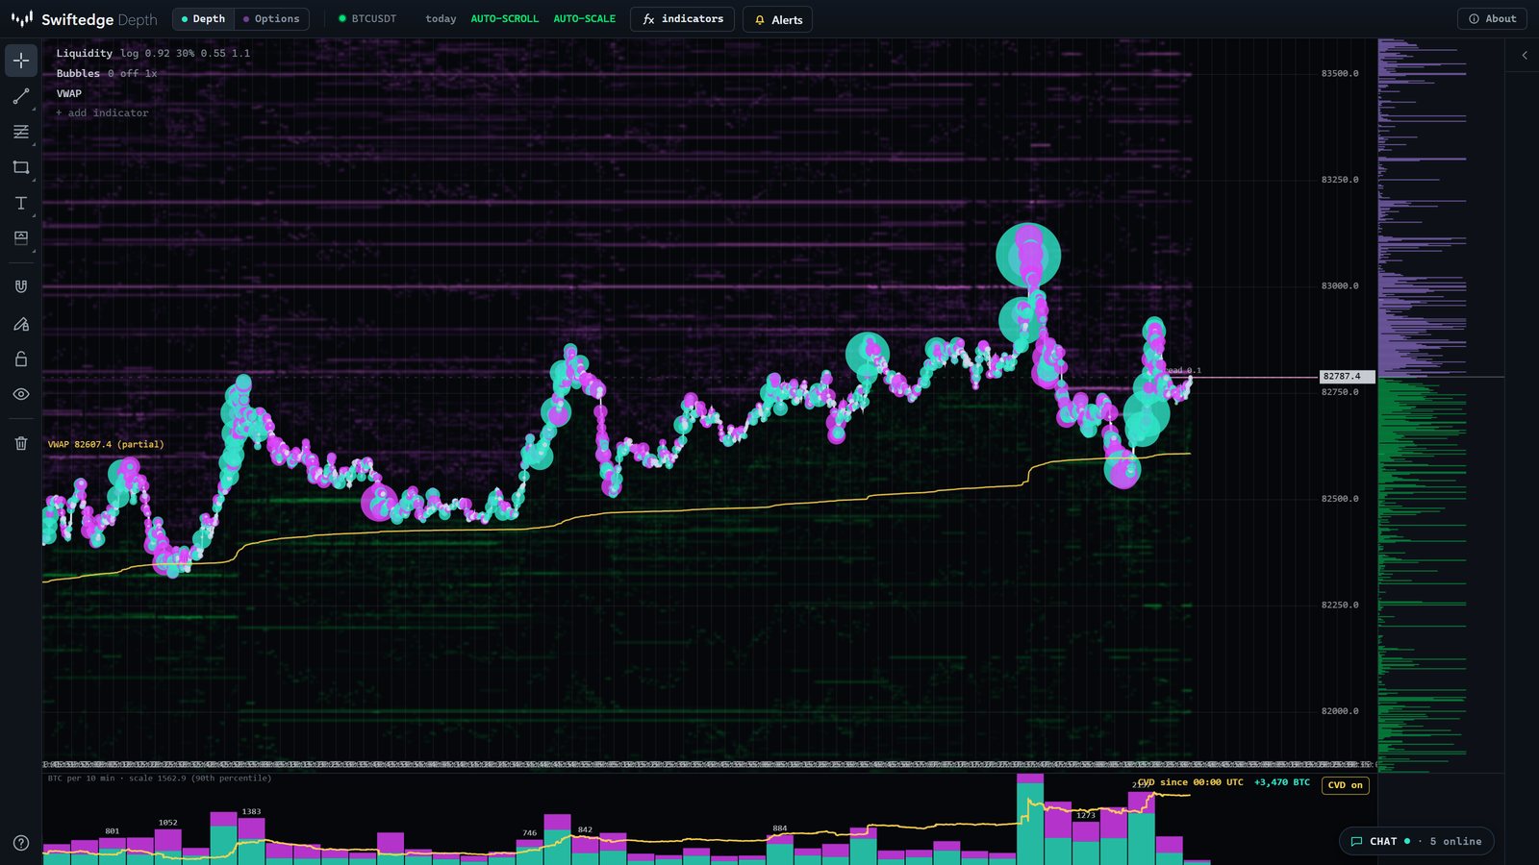Open Liquidity indicator settings

(x=152, y=54)
